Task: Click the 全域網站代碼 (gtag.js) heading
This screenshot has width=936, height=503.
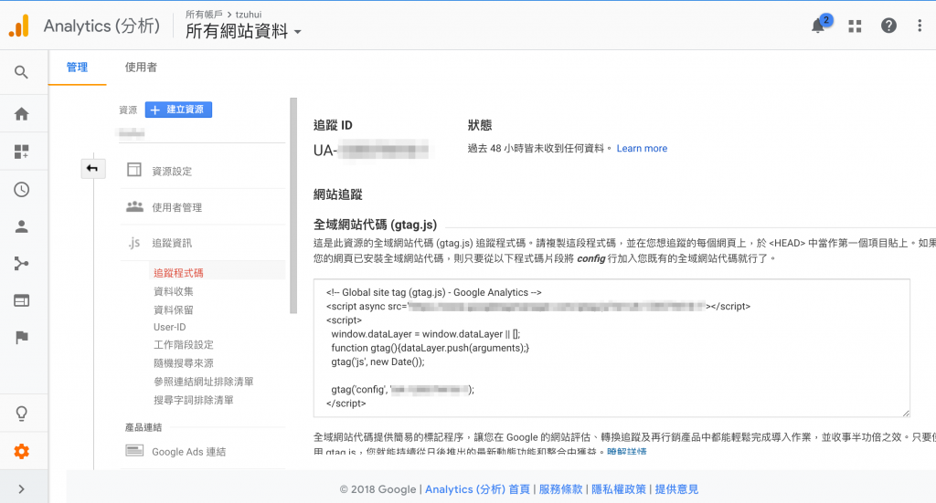Action: tap(375, 225)
